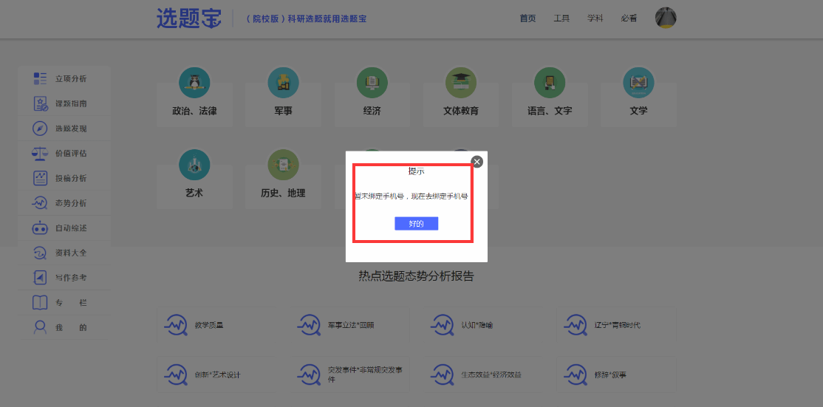Image resolution: width=823 pixels, height=407 pixels.
Task: Open 投稿分析 in the sidebar
Action: tap(70, 178)
